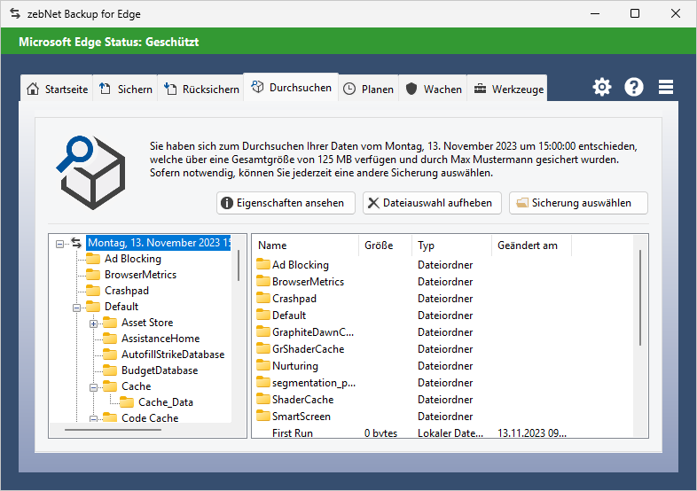Click the Ad Blocking folder icon in file list

[x=263, y=265]
